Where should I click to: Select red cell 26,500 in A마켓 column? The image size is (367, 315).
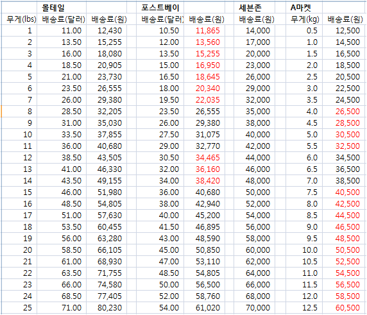[x=343, y=112]
